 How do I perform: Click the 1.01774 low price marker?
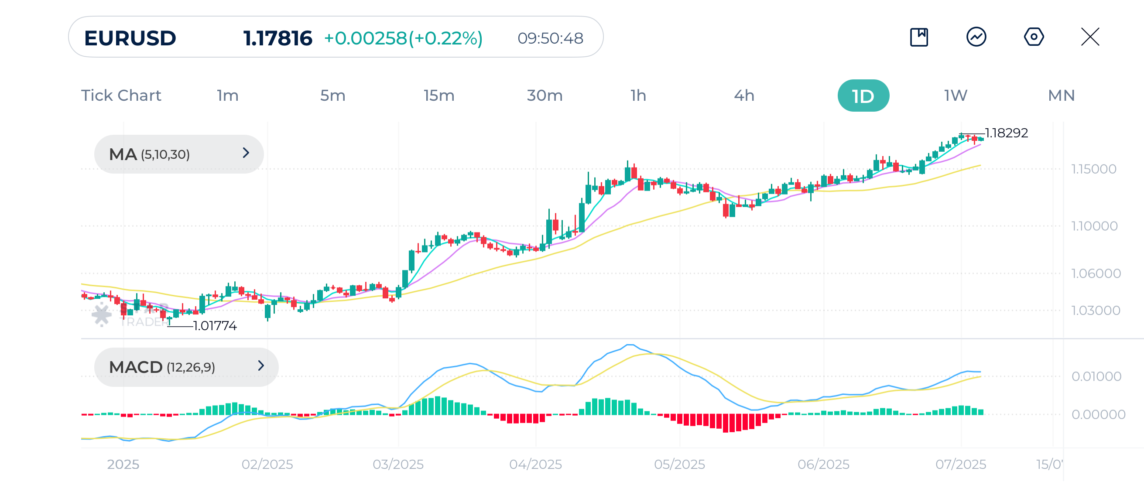click(x=215, y=326)
